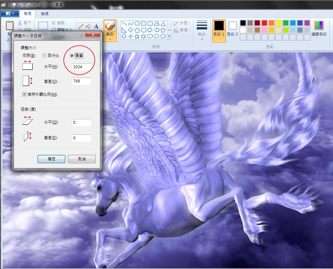Pick the Oval shape in shapes gallery
The width and height of the screenshot is (333, 269).
(137, 24)
